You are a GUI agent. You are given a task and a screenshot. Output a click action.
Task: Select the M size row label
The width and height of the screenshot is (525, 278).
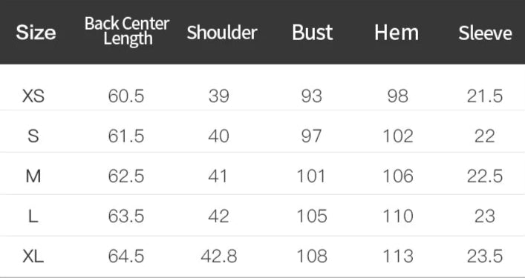(33, 176)
